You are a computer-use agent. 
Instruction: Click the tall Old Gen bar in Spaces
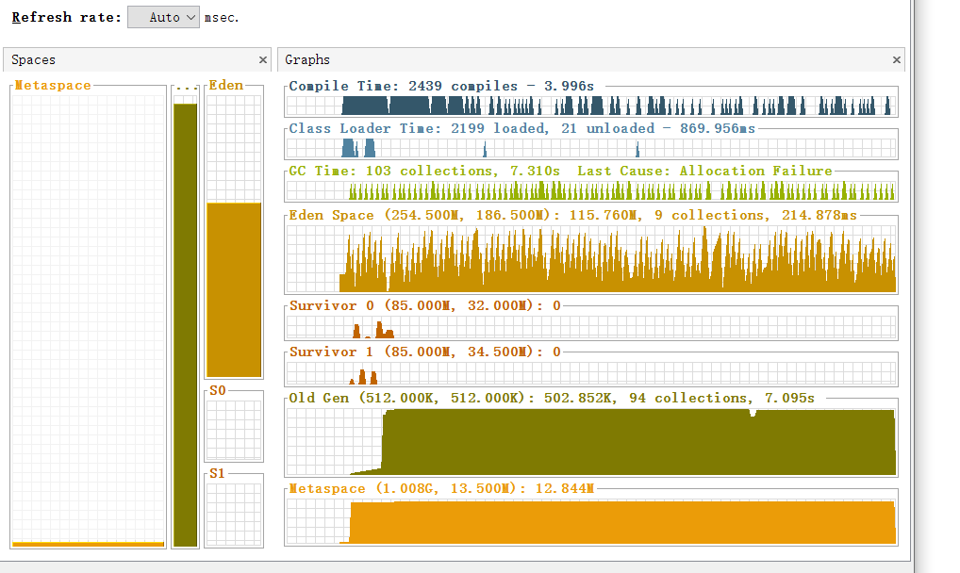click(x=186, y=325)
